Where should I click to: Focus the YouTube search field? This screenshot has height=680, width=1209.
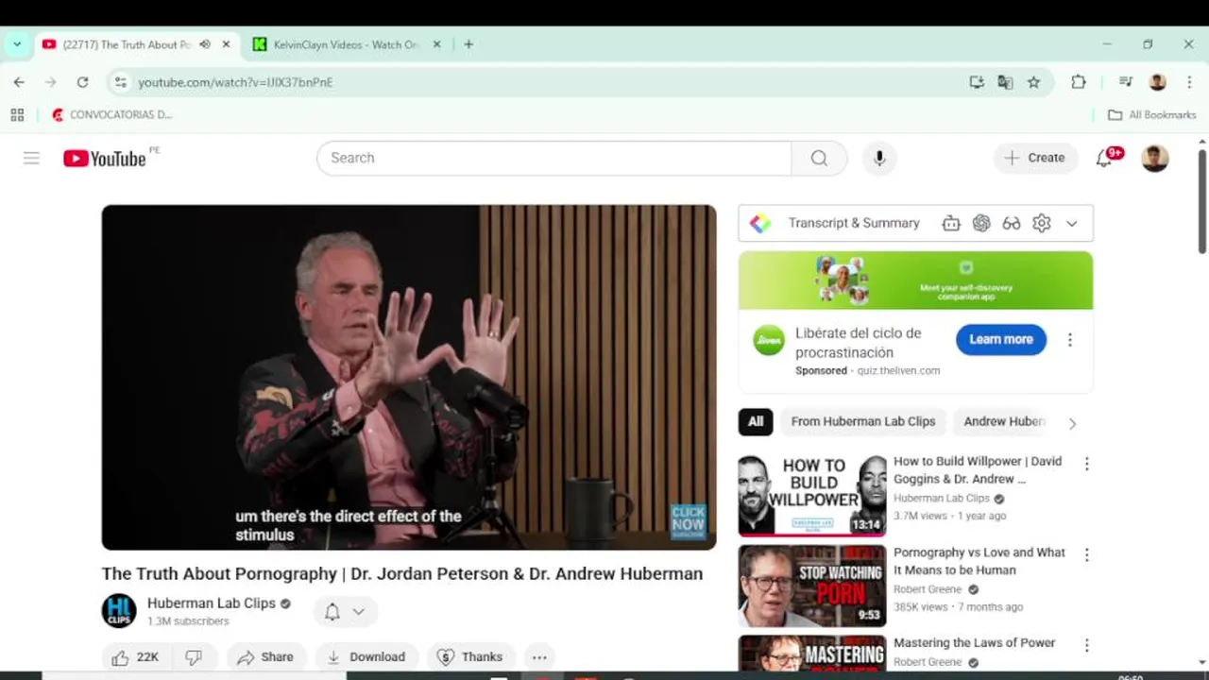point(553,158)
